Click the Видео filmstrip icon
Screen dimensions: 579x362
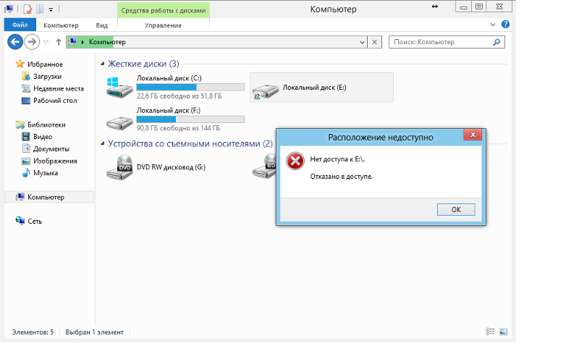pos(26,137)
